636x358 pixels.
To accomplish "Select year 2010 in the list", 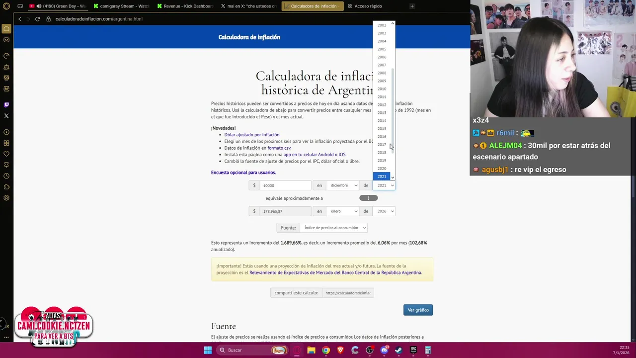I will tap(382, 89).
